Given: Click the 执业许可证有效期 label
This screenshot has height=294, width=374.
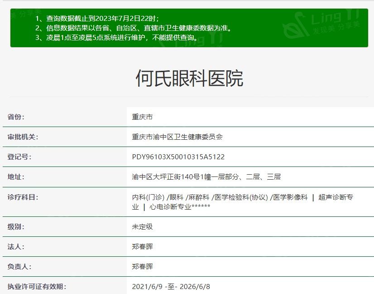Looking at the screenshot, I should (x=37, y=286).
